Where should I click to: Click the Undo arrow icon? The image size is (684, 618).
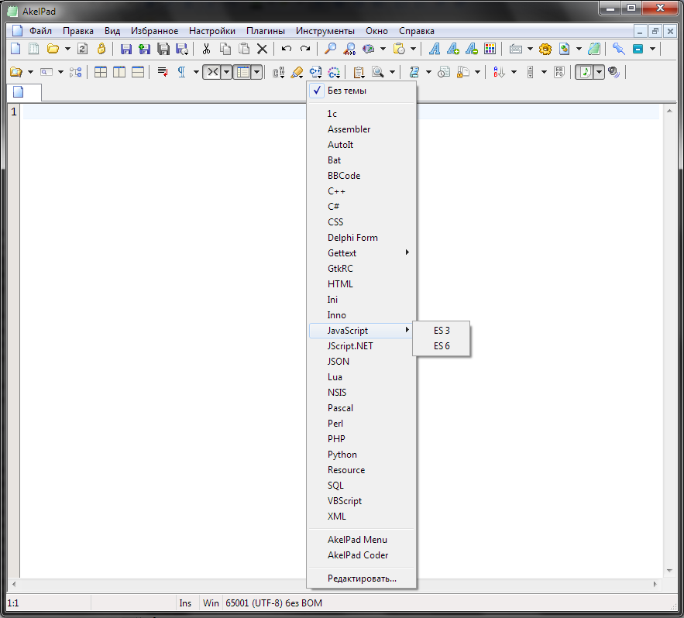point(287,49)
